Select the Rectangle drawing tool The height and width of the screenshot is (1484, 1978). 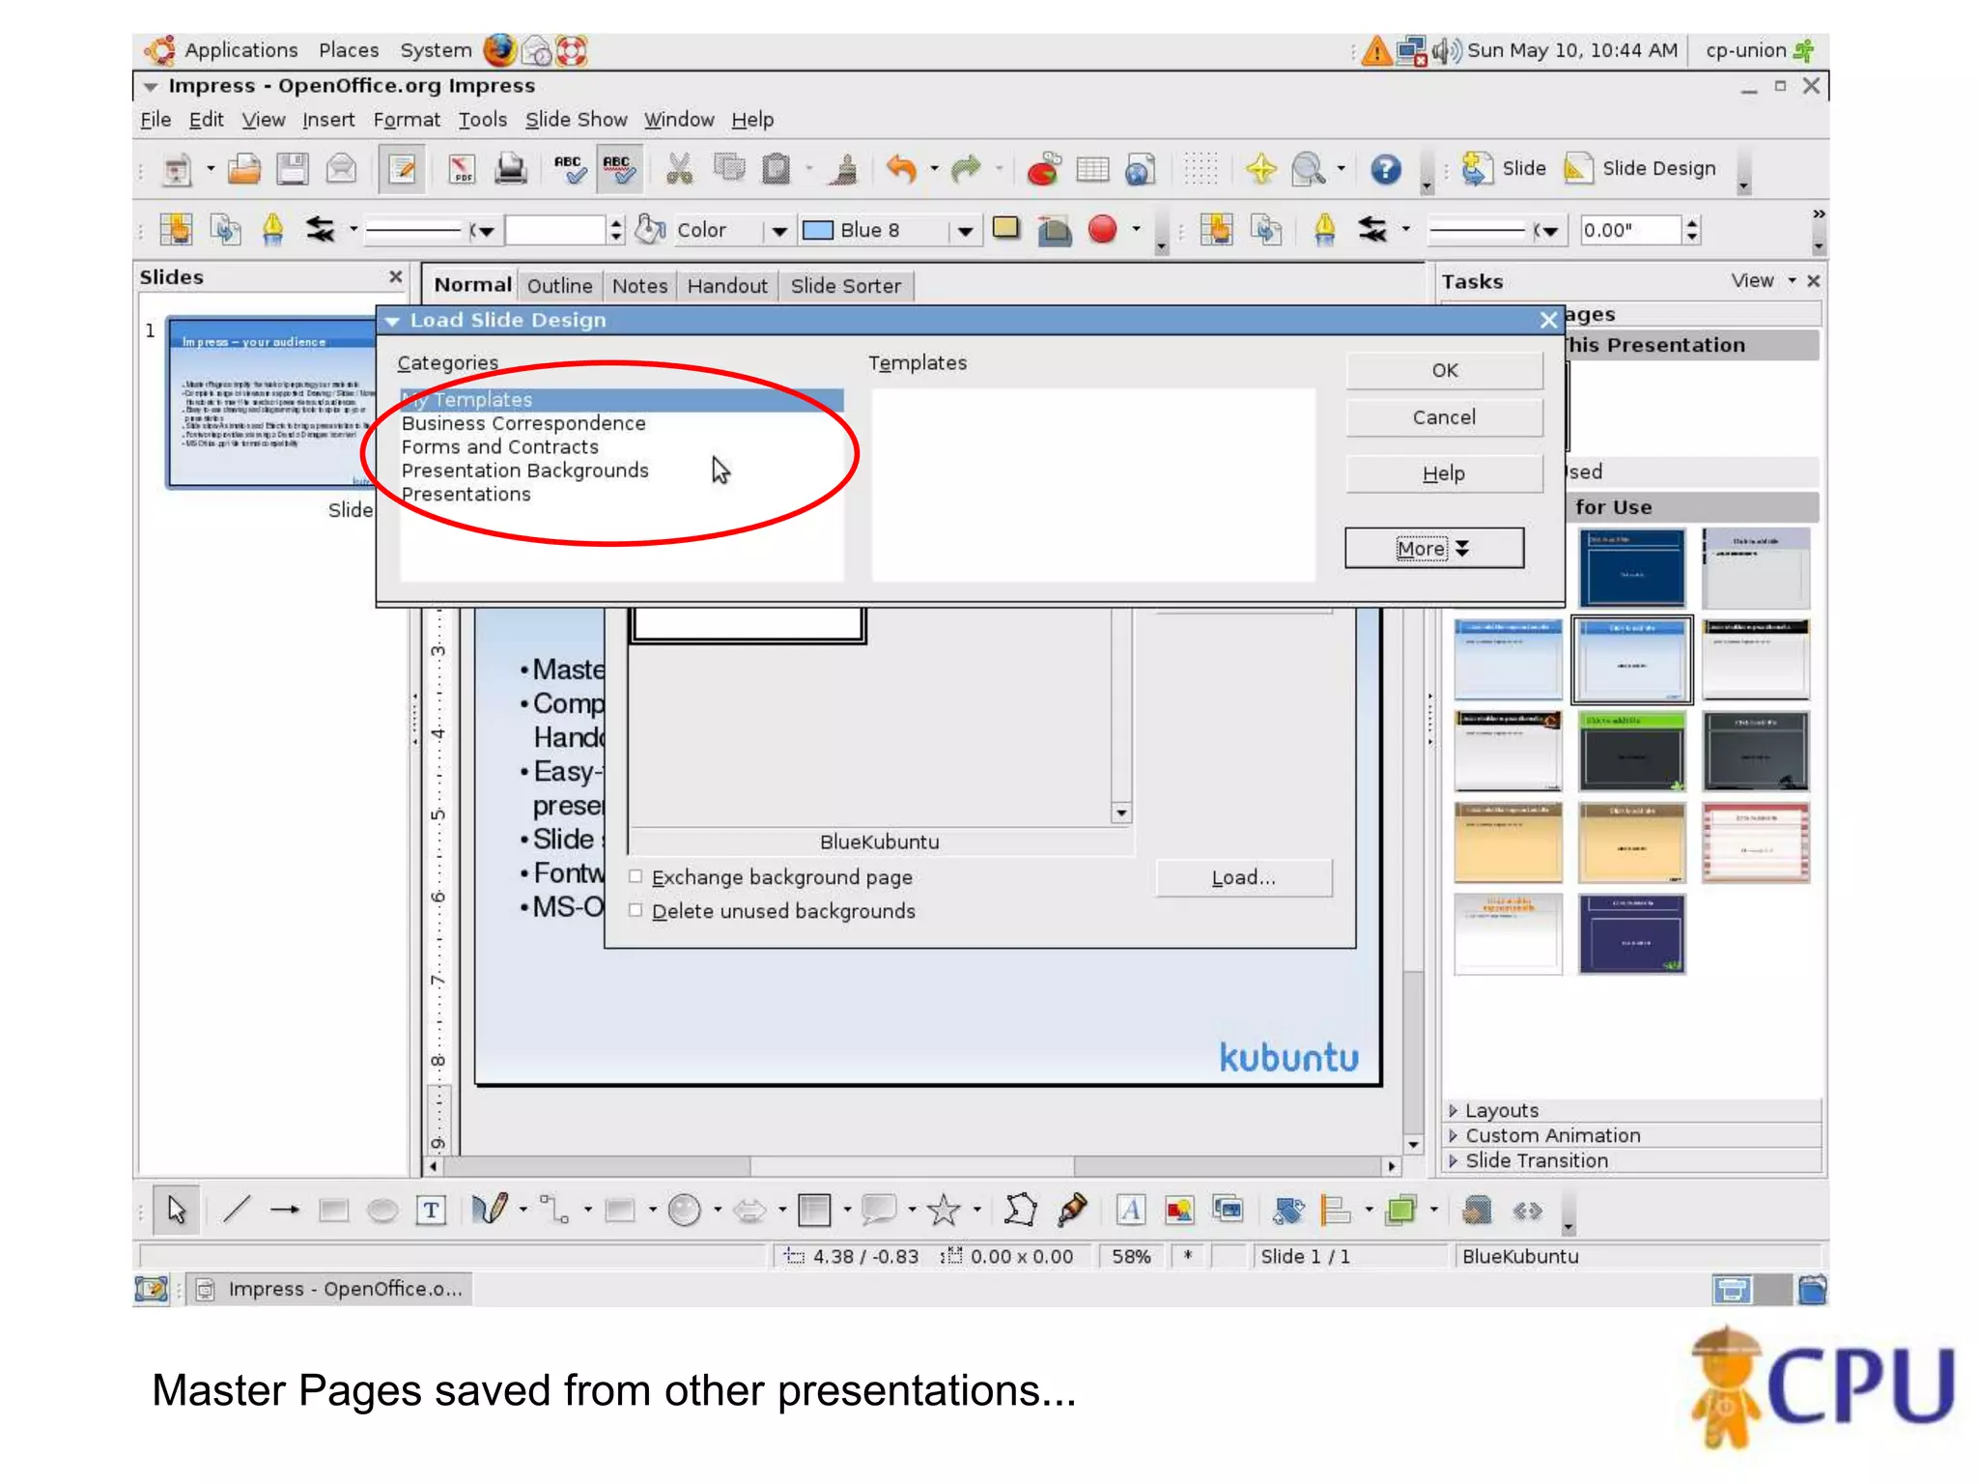click(333, 1210)
